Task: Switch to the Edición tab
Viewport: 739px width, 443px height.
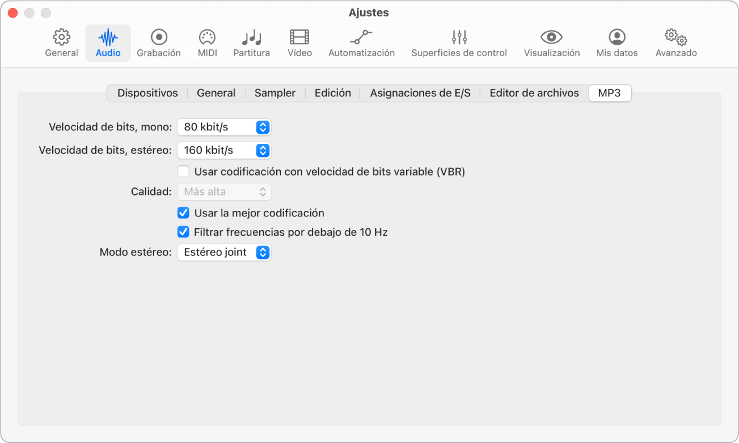Action: [333, 93]
